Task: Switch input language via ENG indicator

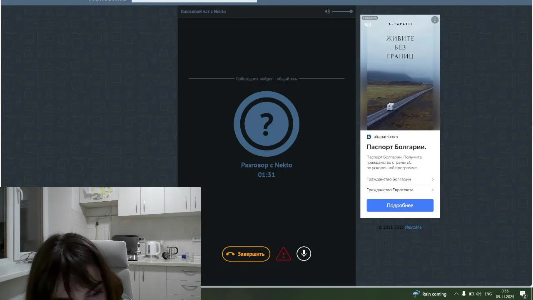Action: point(488,294)
